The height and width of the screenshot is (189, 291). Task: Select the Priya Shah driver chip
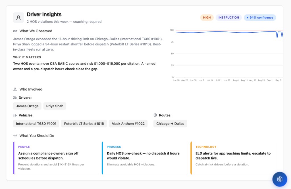tap(55, 106)
